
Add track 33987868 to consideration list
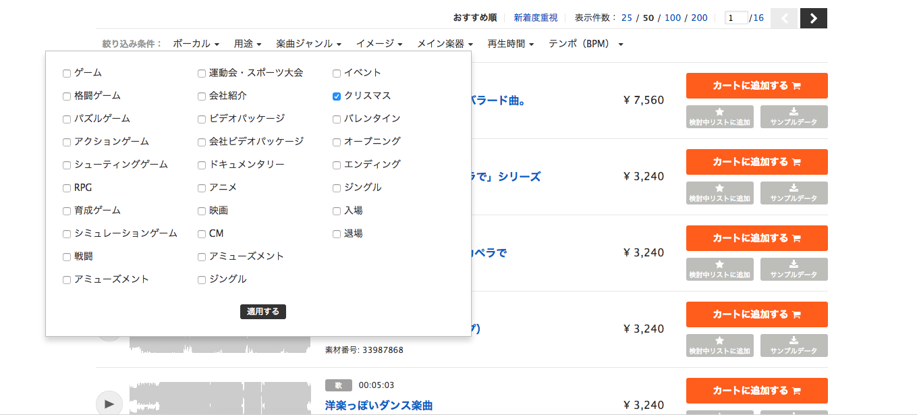pos(720,345)
